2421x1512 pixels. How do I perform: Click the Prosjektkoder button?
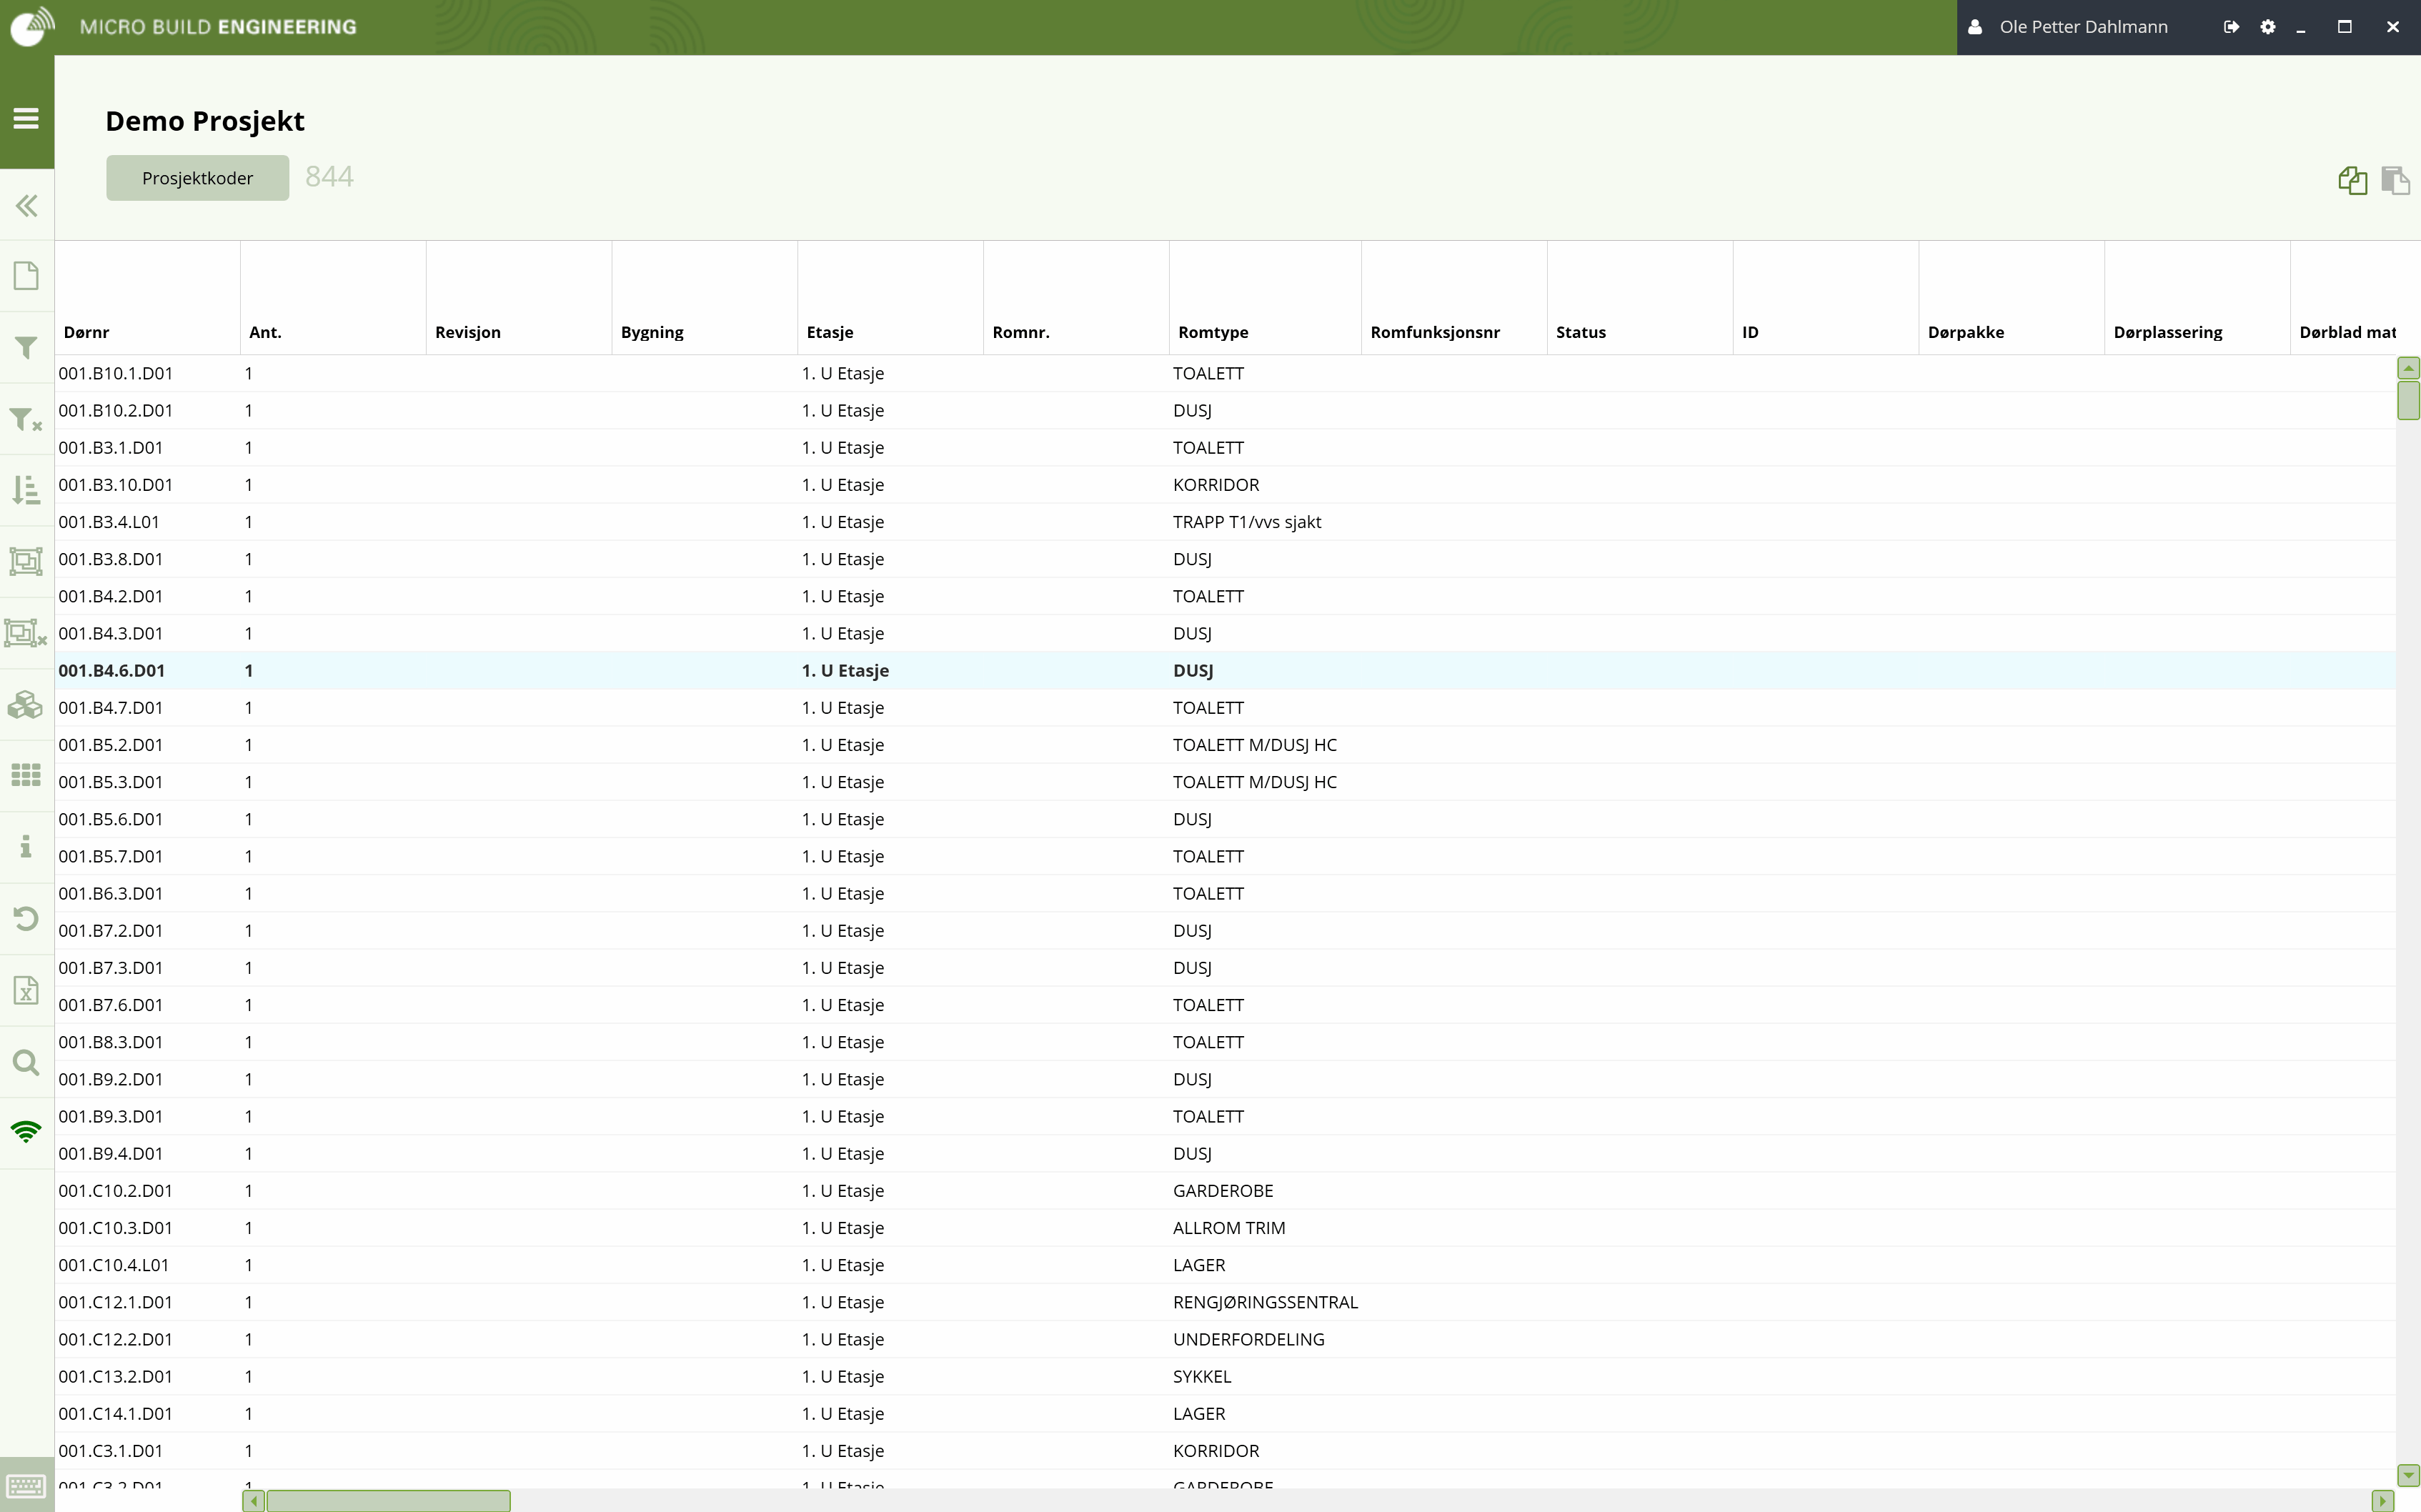point(198,178)
